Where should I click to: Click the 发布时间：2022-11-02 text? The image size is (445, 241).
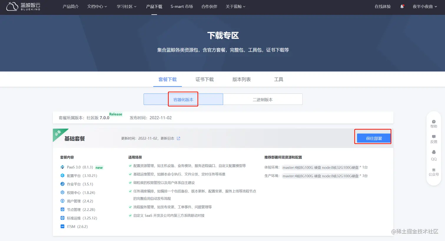tap(151, 118)
